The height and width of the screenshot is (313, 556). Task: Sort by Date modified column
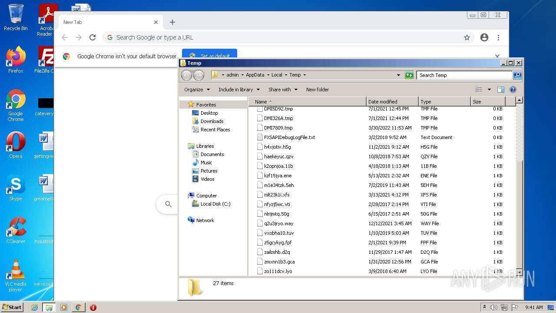(392, 102)
